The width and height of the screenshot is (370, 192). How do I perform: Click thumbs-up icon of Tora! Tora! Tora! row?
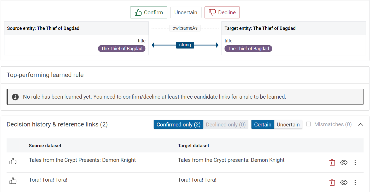tap(13, 181)
